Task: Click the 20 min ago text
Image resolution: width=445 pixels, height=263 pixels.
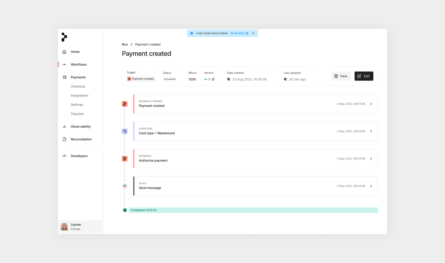Action: pyautogui.click(x=298, y=79)
